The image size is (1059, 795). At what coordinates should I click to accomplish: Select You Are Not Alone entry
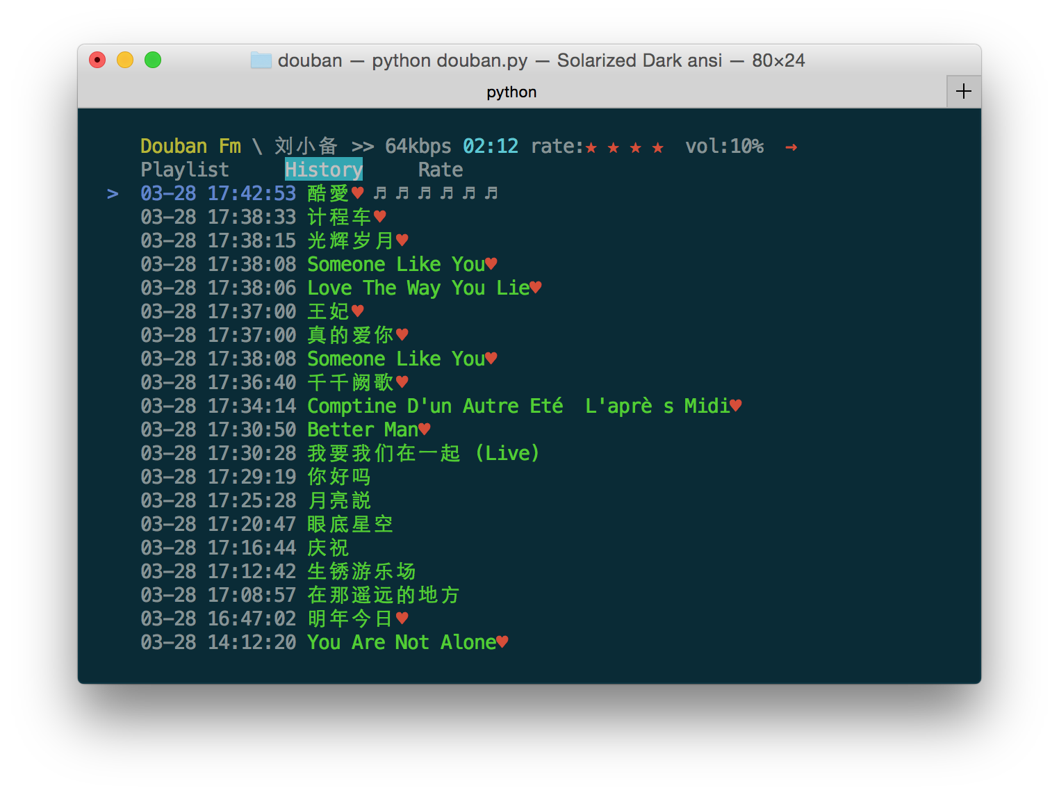(325, 642)
